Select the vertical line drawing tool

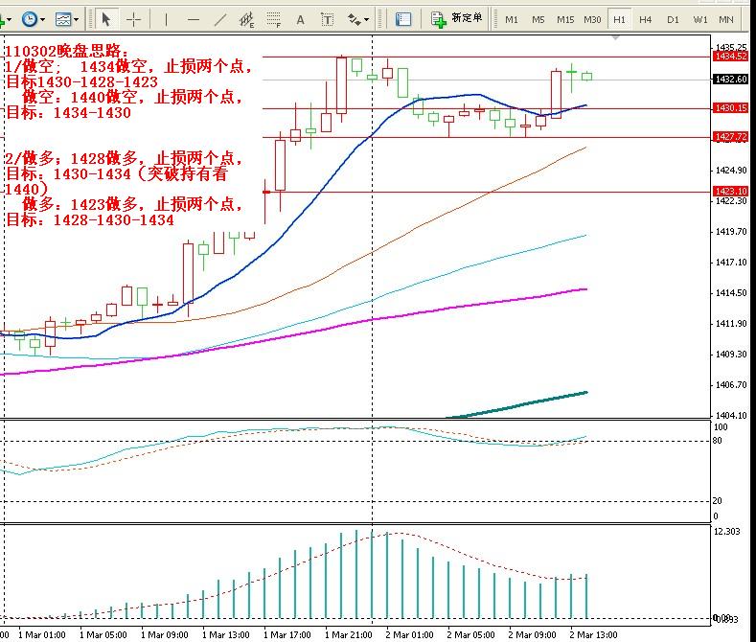(166, 18)
